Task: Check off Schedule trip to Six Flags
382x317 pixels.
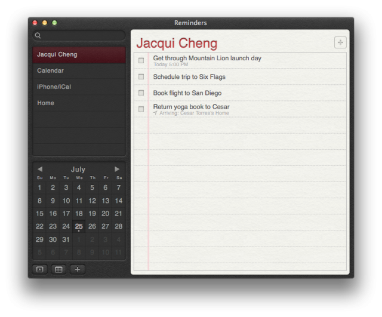Action: pyautogui.click(x=141, y=77)
